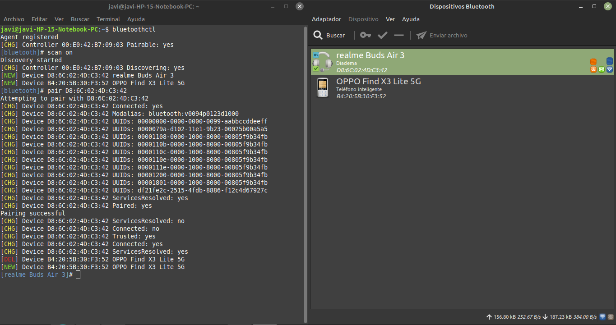
Task: Click the red DEL tag line in terminal
Action: pyautogui.click(x=93, y=259)
